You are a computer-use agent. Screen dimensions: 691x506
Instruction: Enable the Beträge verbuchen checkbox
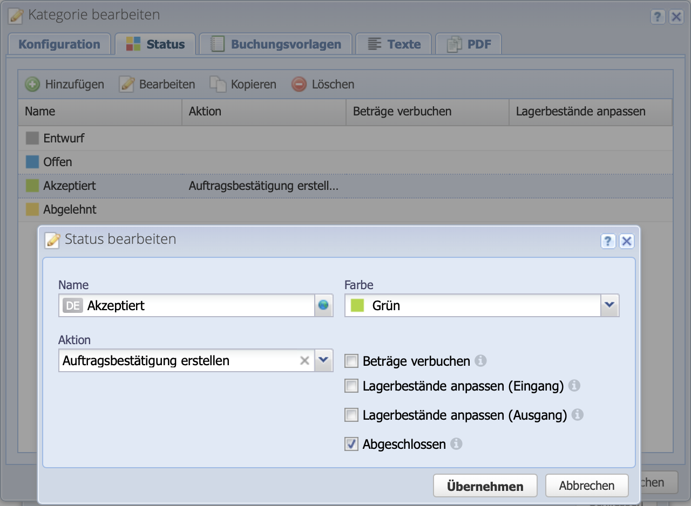tap(351, 361)
